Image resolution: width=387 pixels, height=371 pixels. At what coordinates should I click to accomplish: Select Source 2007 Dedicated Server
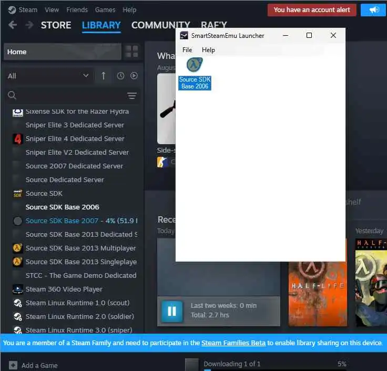(x=74, y=166)
